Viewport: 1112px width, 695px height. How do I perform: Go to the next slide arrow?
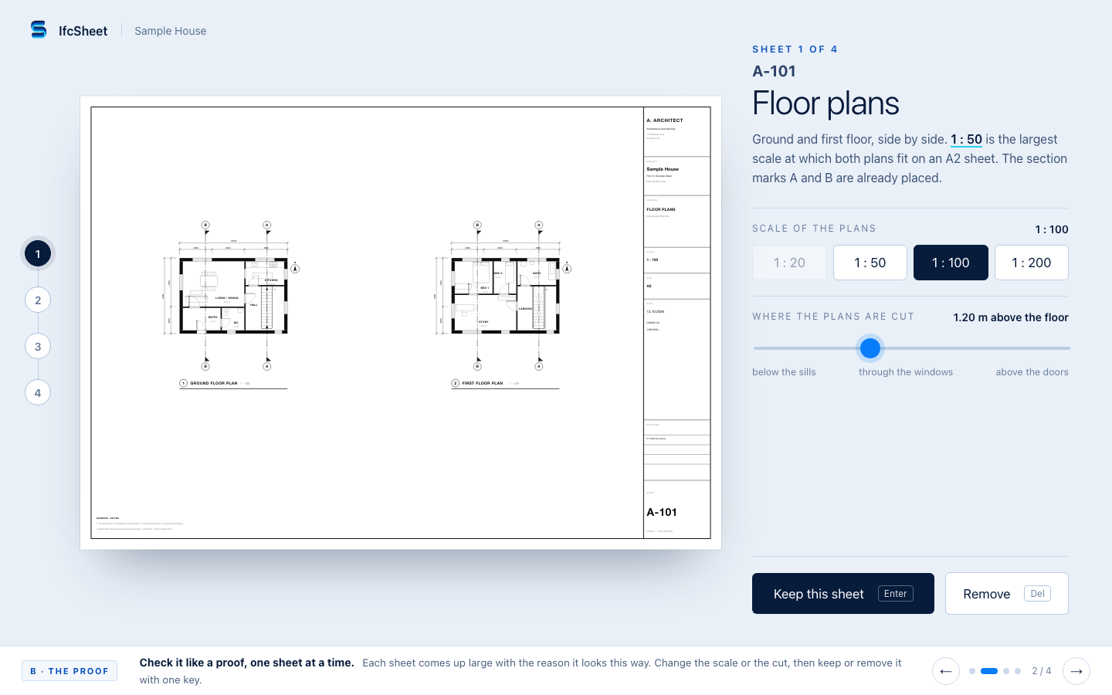click(1076, 671)
